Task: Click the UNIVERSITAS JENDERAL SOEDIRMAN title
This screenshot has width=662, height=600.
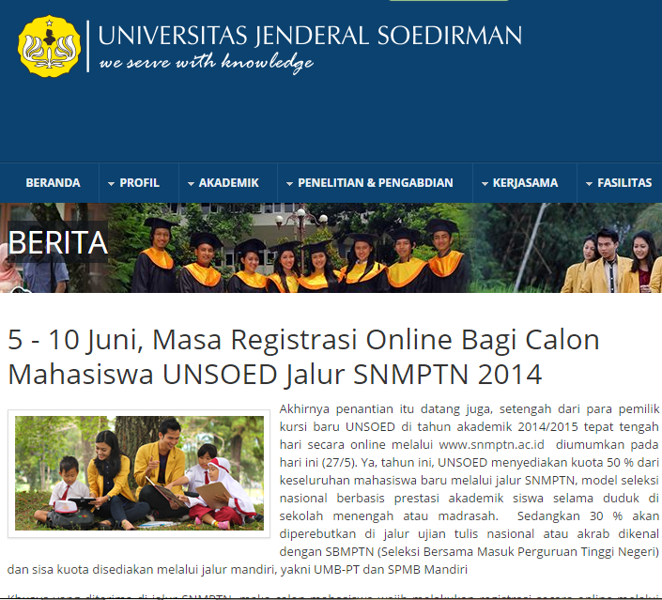Action: click(x=310, y=36)
